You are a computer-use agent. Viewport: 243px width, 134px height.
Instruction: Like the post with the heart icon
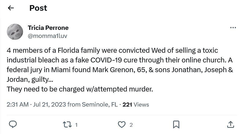(122, 125)
